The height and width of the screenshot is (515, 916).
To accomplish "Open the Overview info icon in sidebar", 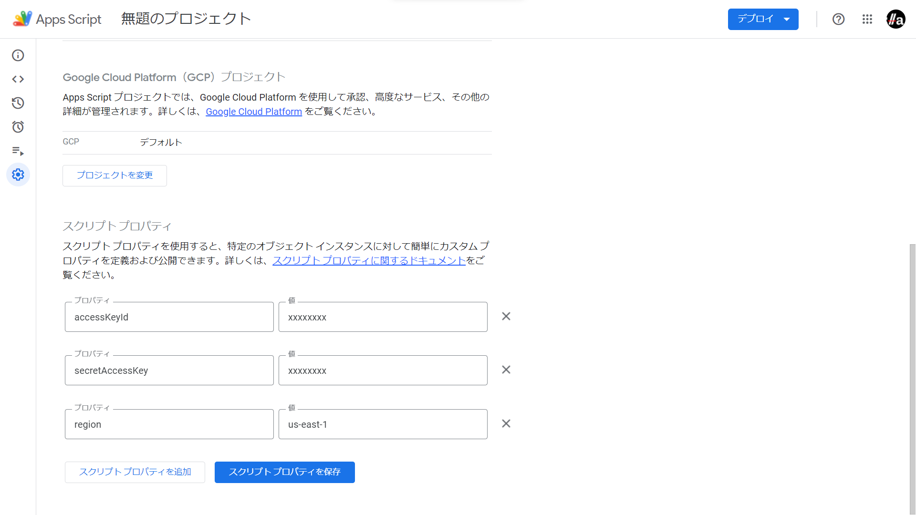I will coord(18,55).
